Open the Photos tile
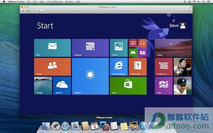The height and width of the screenshot is (133, 213). coord(119,48)
